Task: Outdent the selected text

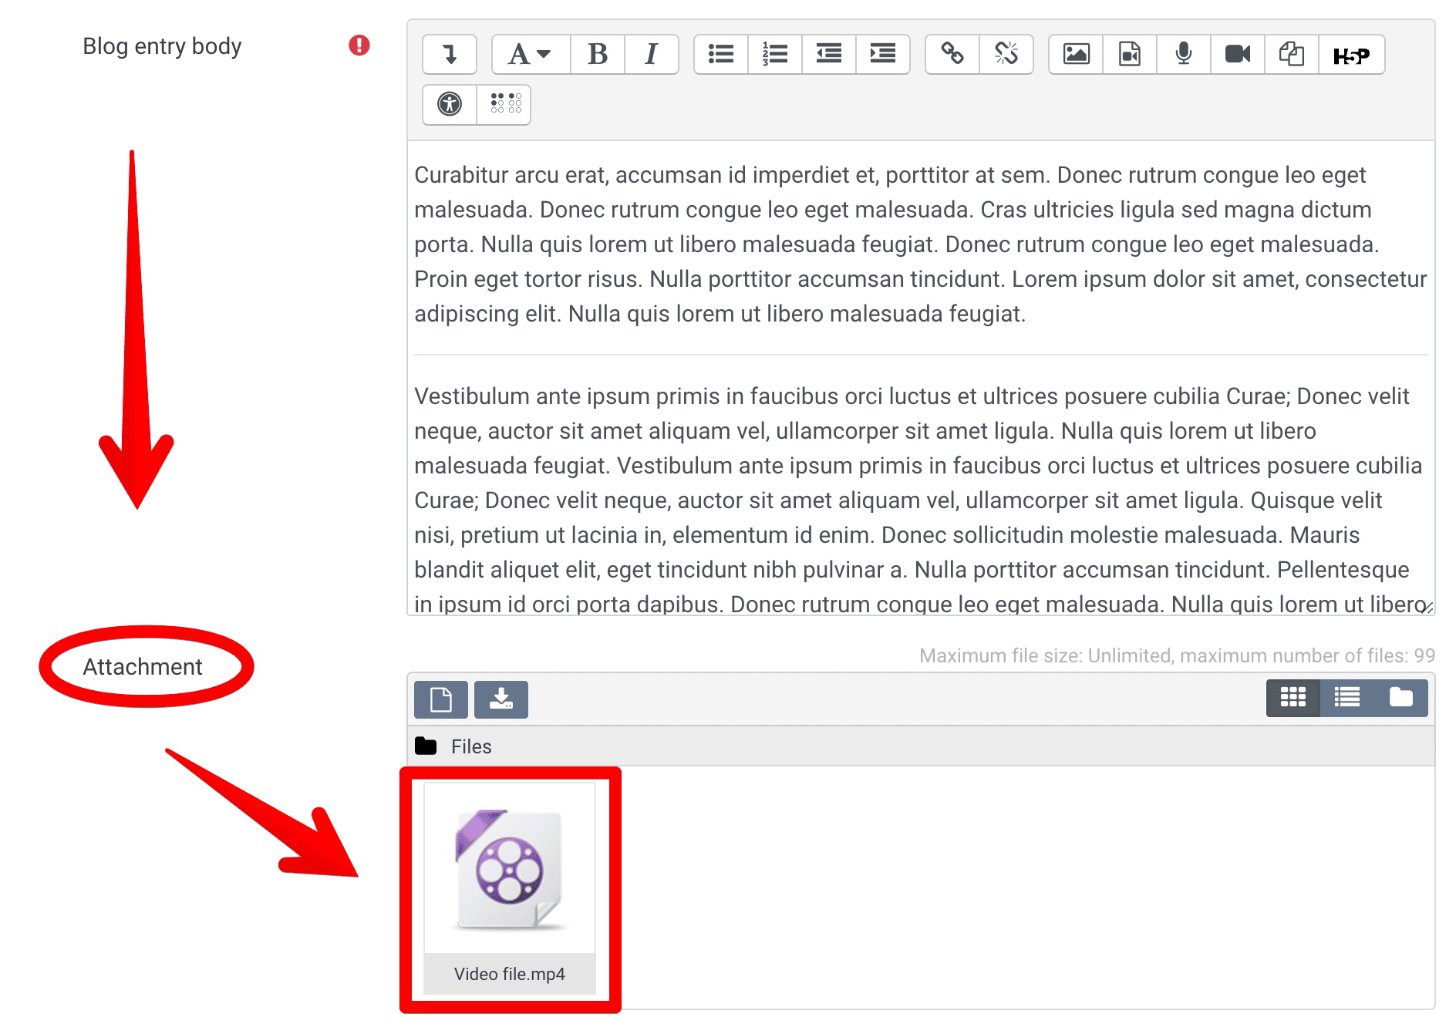Action: pos(829,54)
